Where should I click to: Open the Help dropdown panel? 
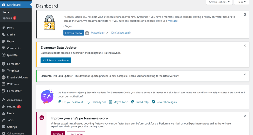(241, 2)
